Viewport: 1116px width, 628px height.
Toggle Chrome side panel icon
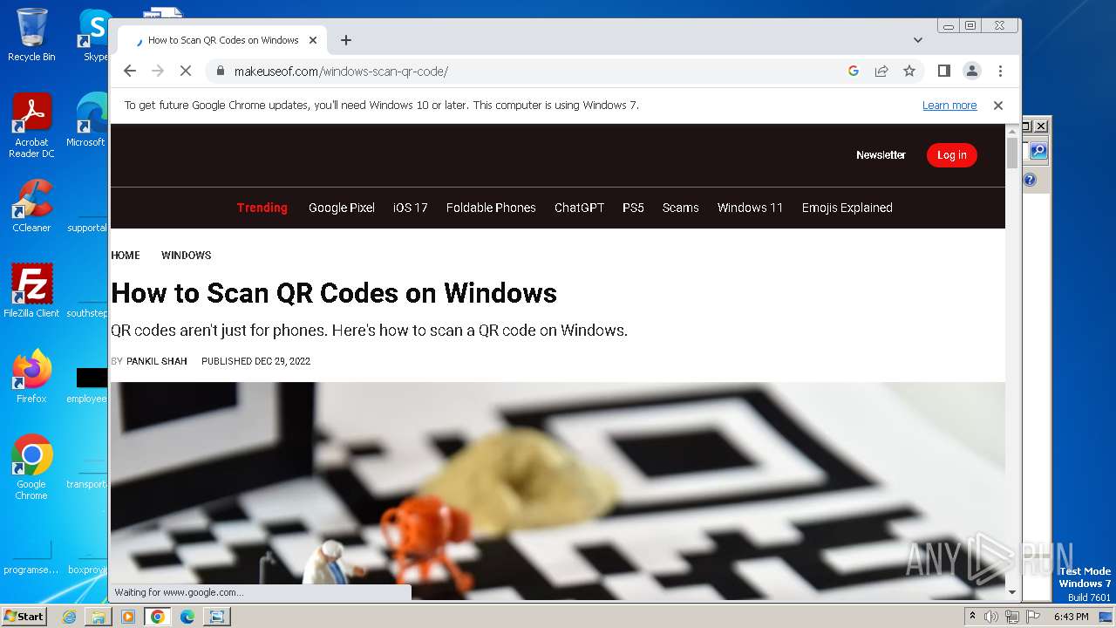click(x=943, y=71)
